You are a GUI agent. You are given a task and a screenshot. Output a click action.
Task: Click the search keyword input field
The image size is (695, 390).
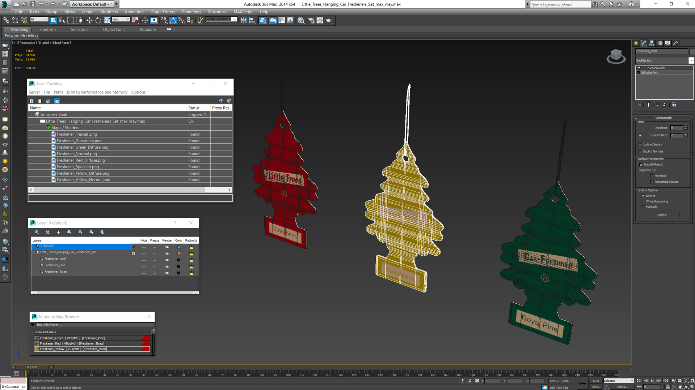point(560,4)
